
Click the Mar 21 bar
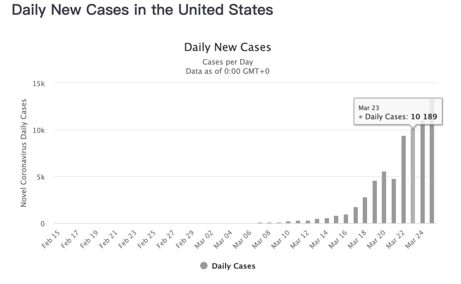(x=394, y=201)
